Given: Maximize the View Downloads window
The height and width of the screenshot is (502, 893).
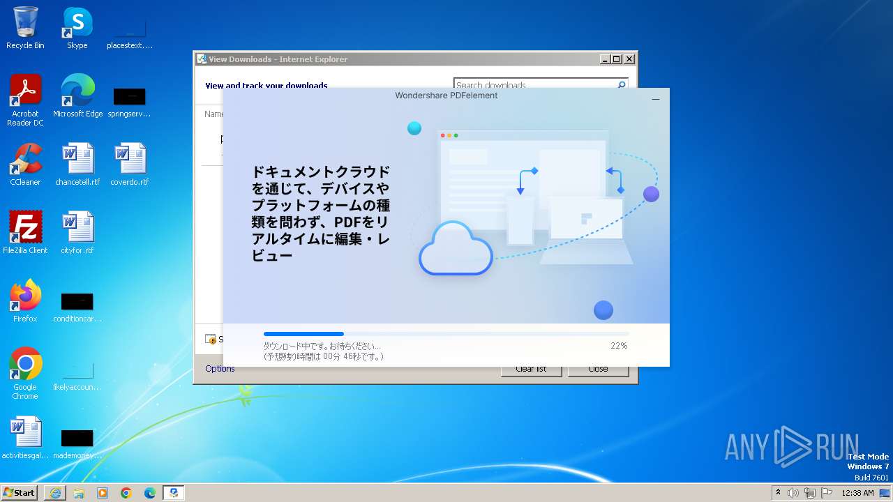Looking at the screenshot, I should click(617, 59).
